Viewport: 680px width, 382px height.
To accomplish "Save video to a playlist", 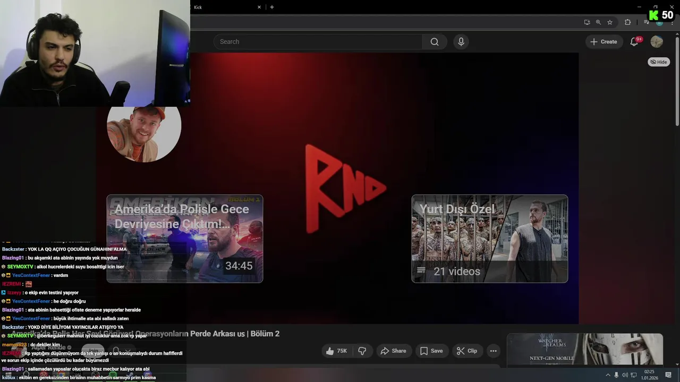I will click(431, 351).
